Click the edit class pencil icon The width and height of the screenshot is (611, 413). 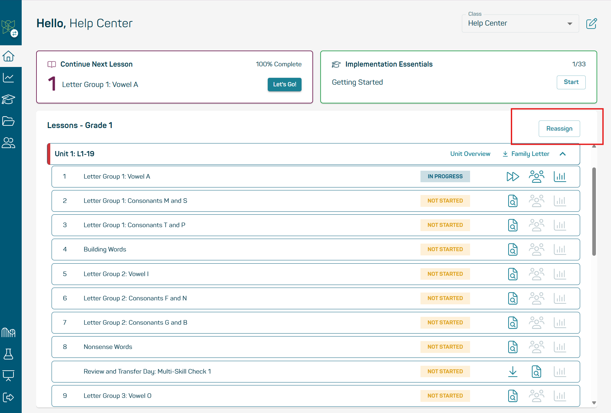(591, 23)
